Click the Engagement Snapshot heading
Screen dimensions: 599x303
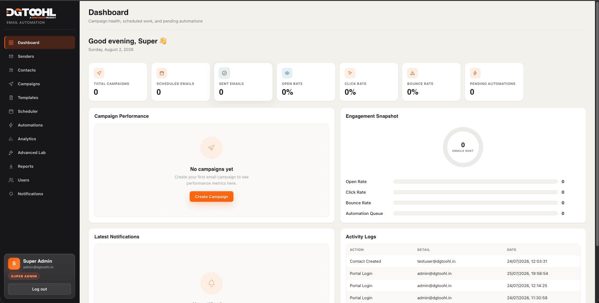(372, 116)
